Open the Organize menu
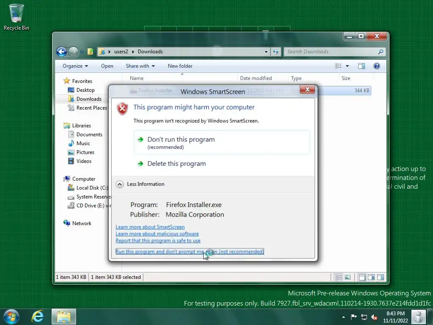Screen dimensions: 433x325 tap(75, 66)
